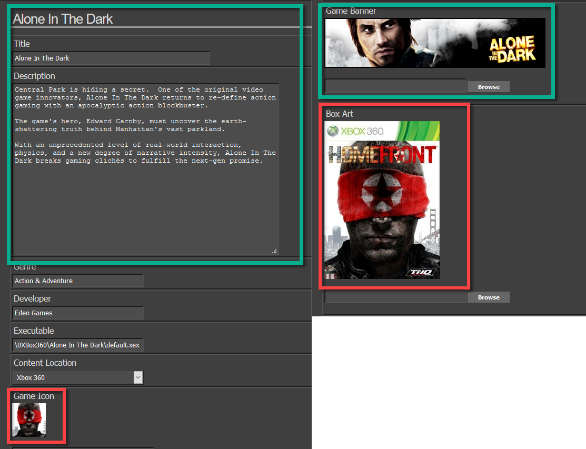Click the Box Art file path field
This screenshot has height=449, width=586.
395,297
